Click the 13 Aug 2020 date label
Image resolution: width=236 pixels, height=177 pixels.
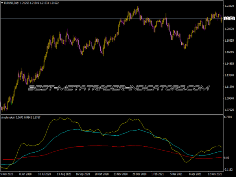click(64, 173)
